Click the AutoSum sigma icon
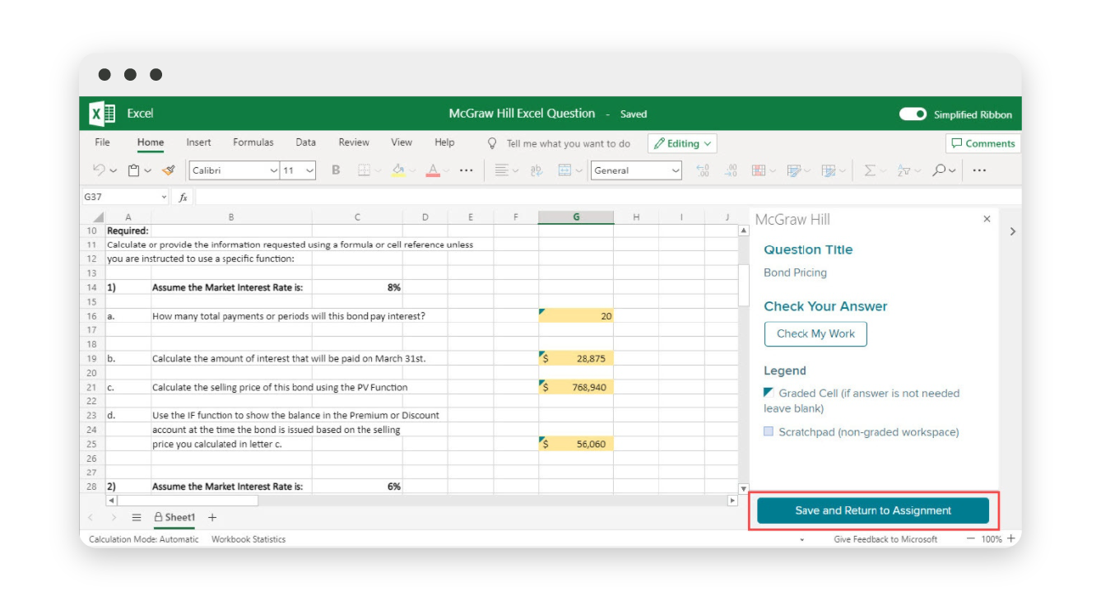The width and height of the screenshot is (1101, 601). 870,170
